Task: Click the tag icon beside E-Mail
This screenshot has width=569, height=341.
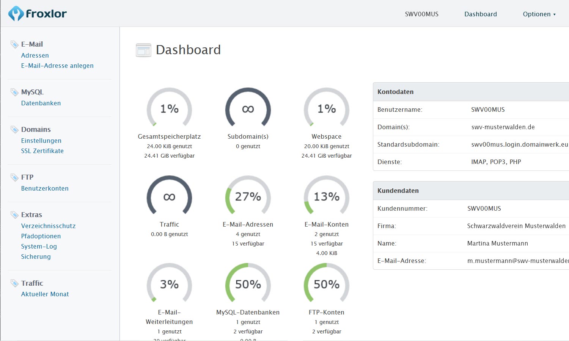Action: [14, 44]
